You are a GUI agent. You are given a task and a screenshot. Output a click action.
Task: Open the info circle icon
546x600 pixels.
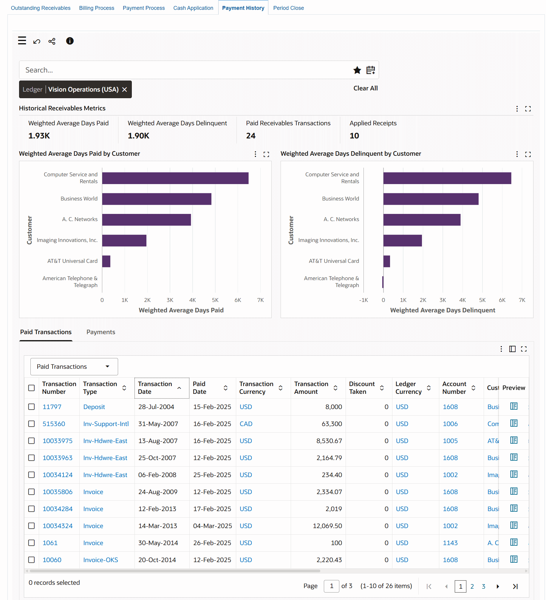tap(70, 41)
